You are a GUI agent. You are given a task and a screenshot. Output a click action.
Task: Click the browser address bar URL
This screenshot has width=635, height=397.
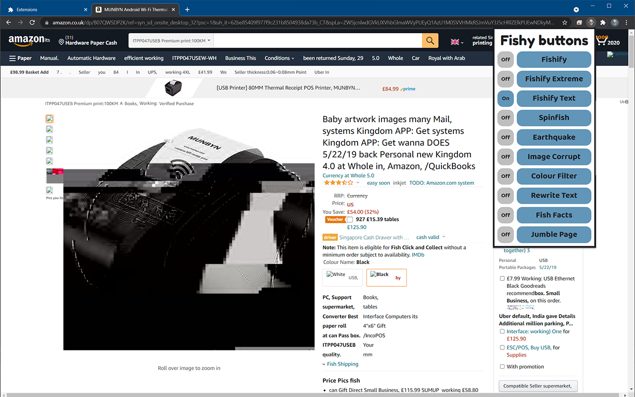click(x=303, y=22)
